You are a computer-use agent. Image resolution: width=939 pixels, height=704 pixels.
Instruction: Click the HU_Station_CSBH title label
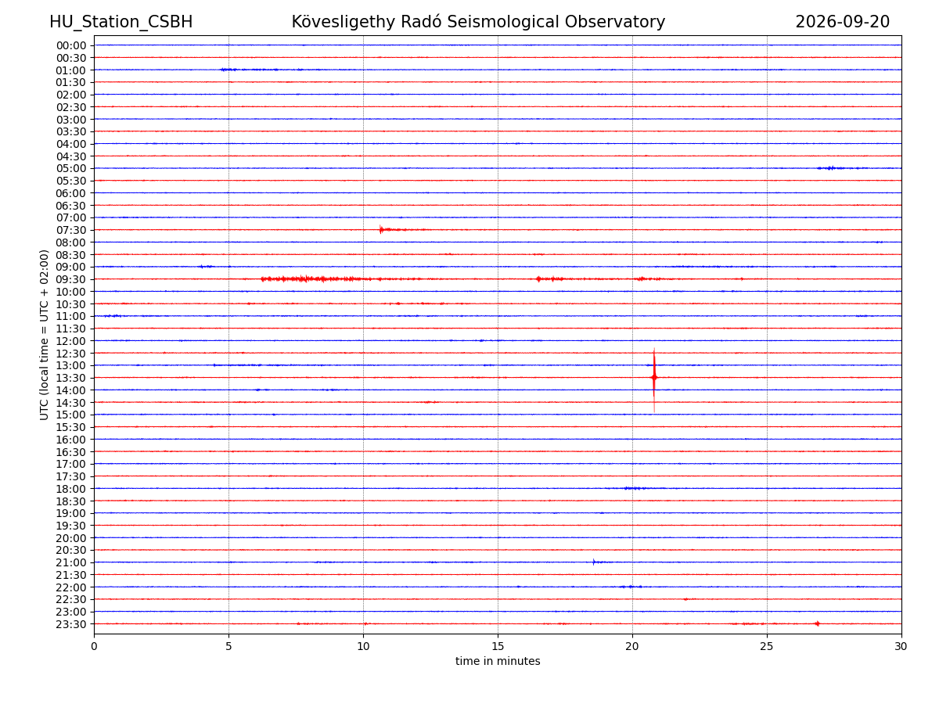[121, 22]
